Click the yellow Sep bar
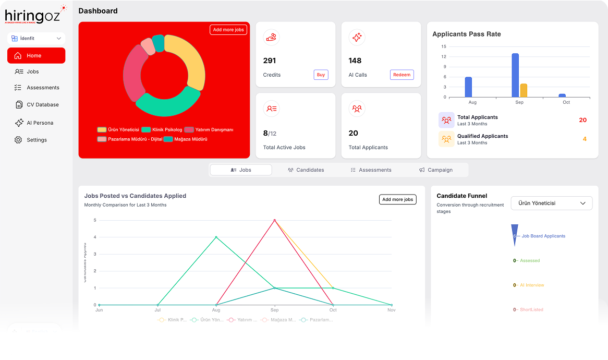 pos(524,90)
